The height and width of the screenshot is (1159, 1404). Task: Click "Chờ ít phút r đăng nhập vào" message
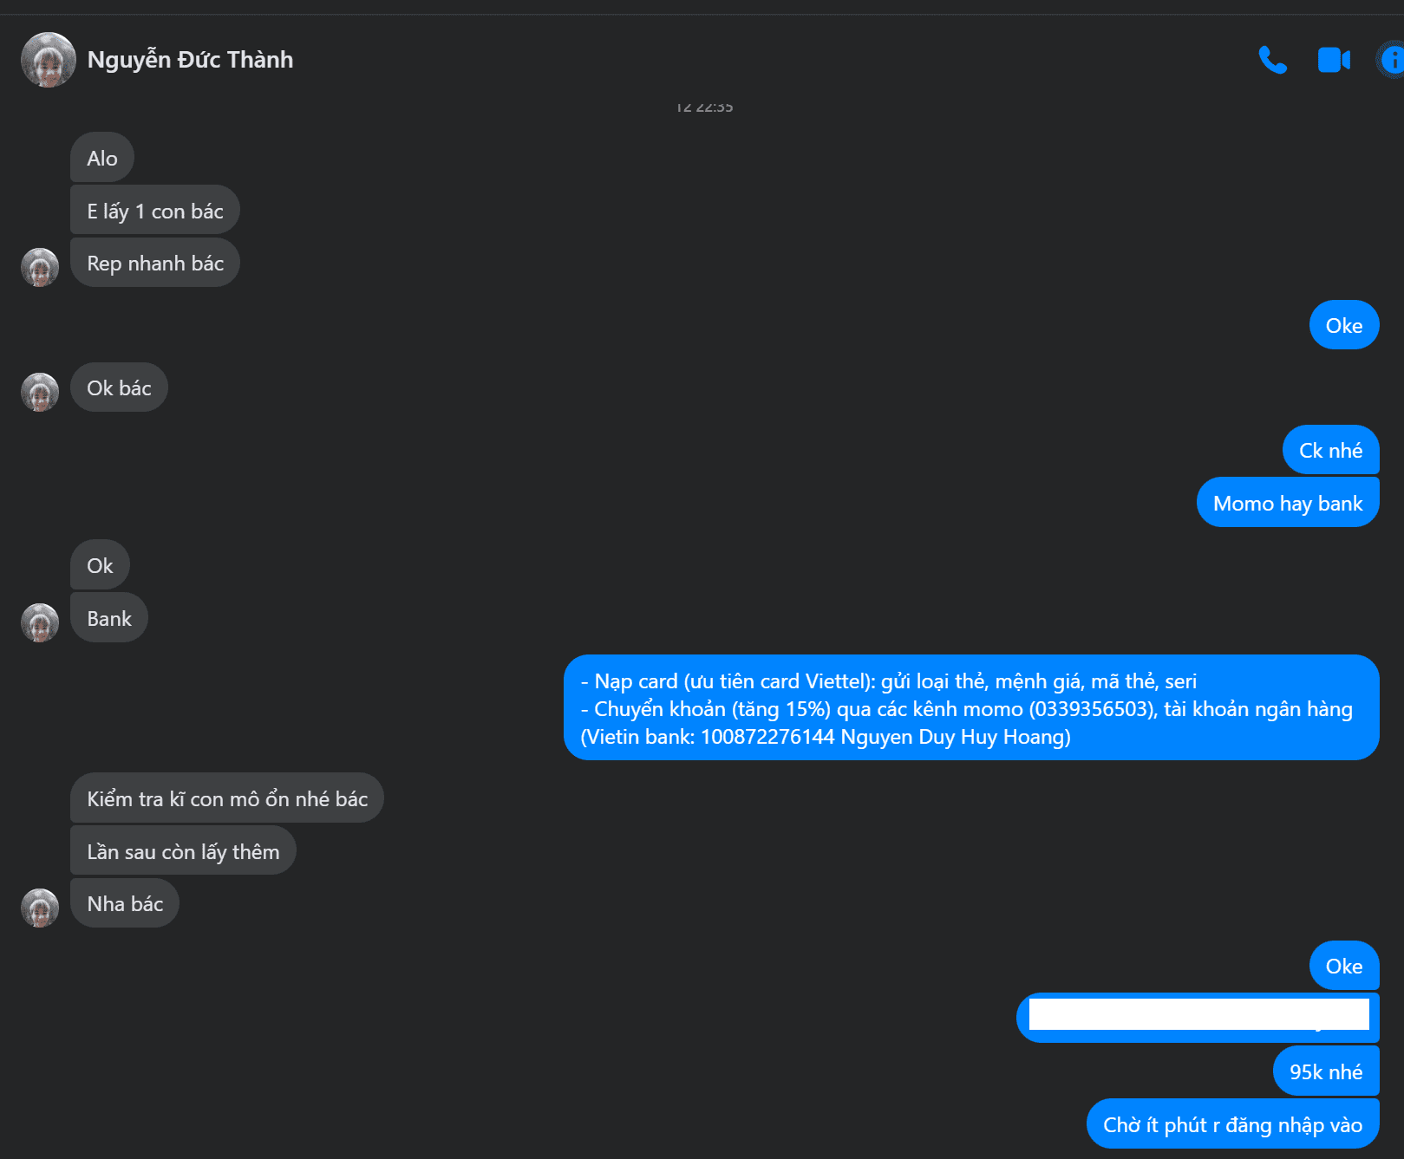[1231, 1124]
